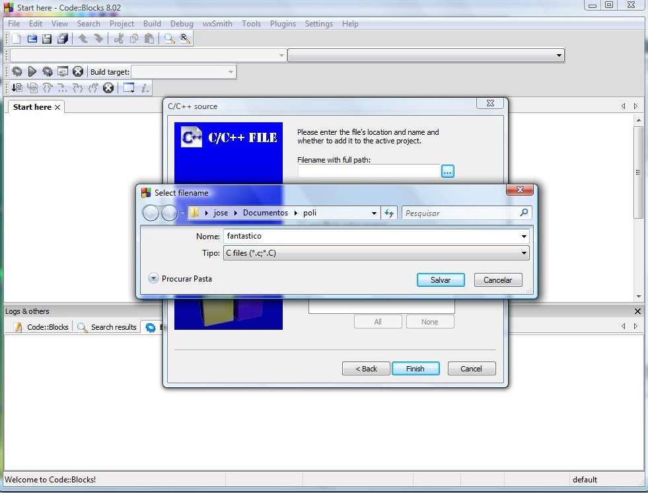Screen dimensions: 648x493
Task: Run to cursor with the debug icon
Action: (x=17, y=88)
